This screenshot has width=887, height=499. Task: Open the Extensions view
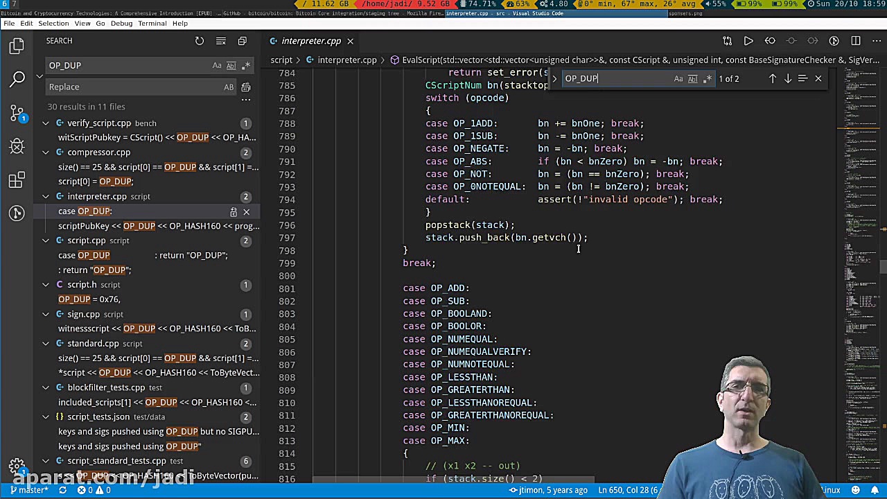point(17,180)
